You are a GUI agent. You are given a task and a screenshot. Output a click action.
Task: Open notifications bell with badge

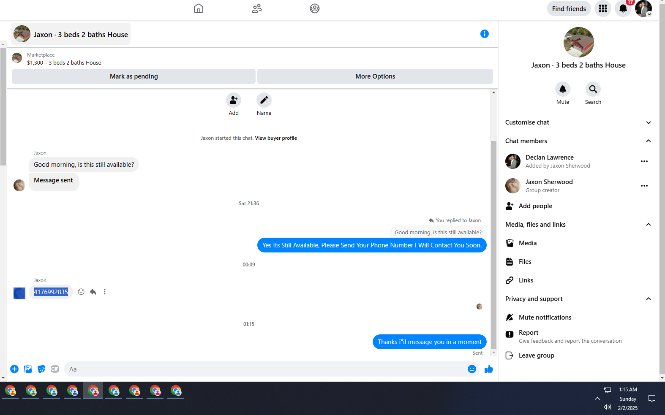tap(623, 8)
